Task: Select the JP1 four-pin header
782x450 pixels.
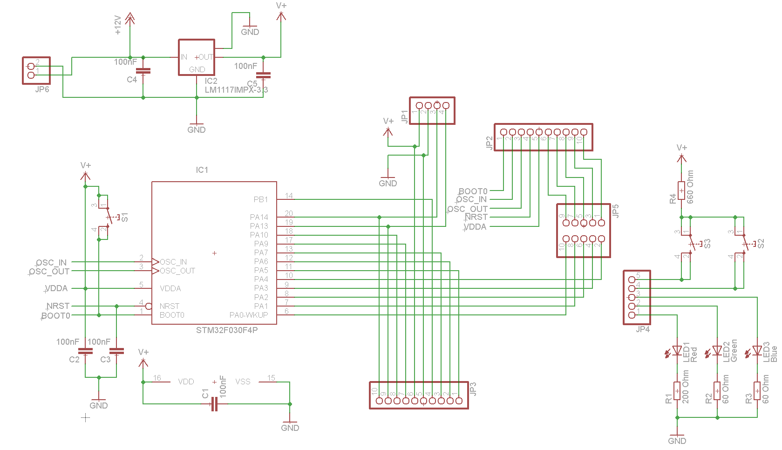Action: click(x=432, y=110)
